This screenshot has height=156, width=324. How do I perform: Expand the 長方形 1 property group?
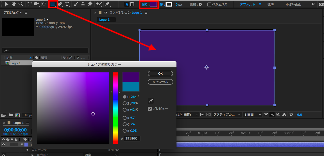tap(32, 155)
